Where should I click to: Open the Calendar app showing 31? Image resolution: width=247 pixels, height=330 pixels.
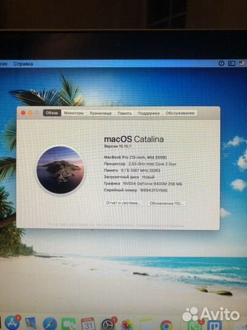tap(88, 324)
